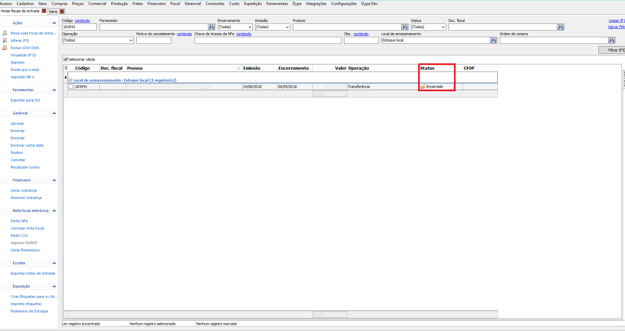Click Emitir NFe
This screenshot has width=625, height=331.
[x=19, y=221]
